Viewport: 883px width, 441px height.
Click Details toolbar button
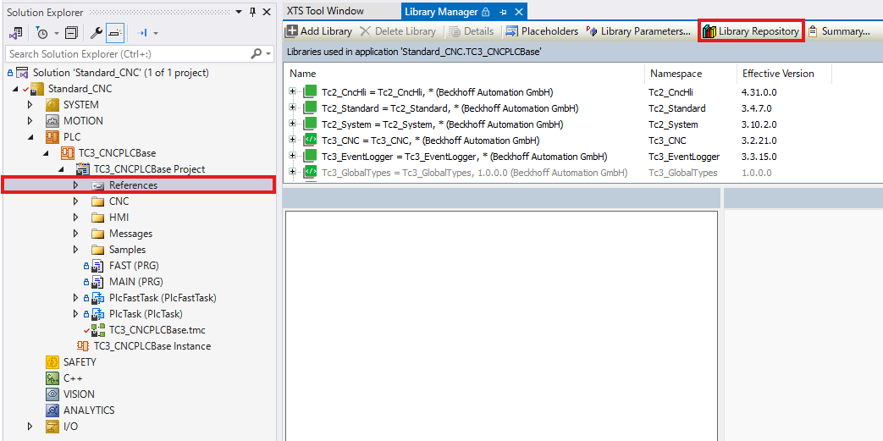click(x=472, y=31)
